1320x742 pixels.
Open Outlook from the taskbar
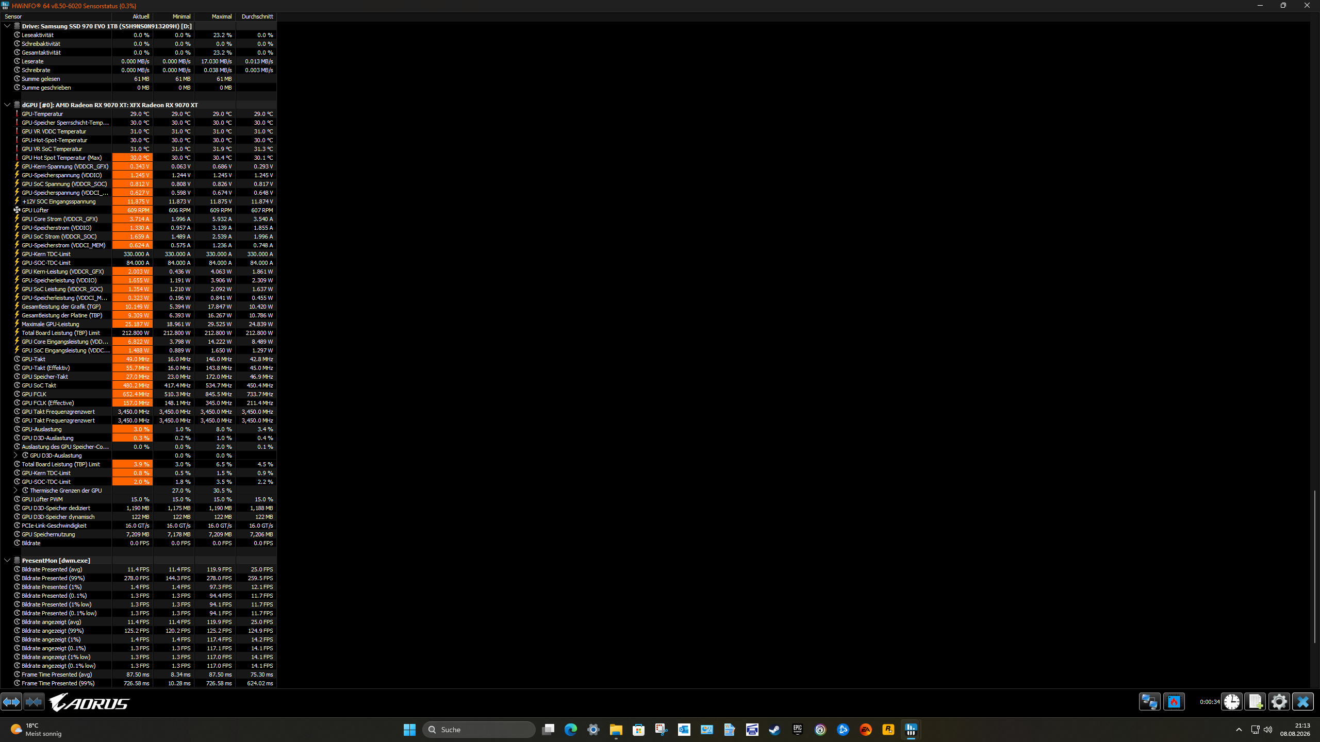pos(684,730)
